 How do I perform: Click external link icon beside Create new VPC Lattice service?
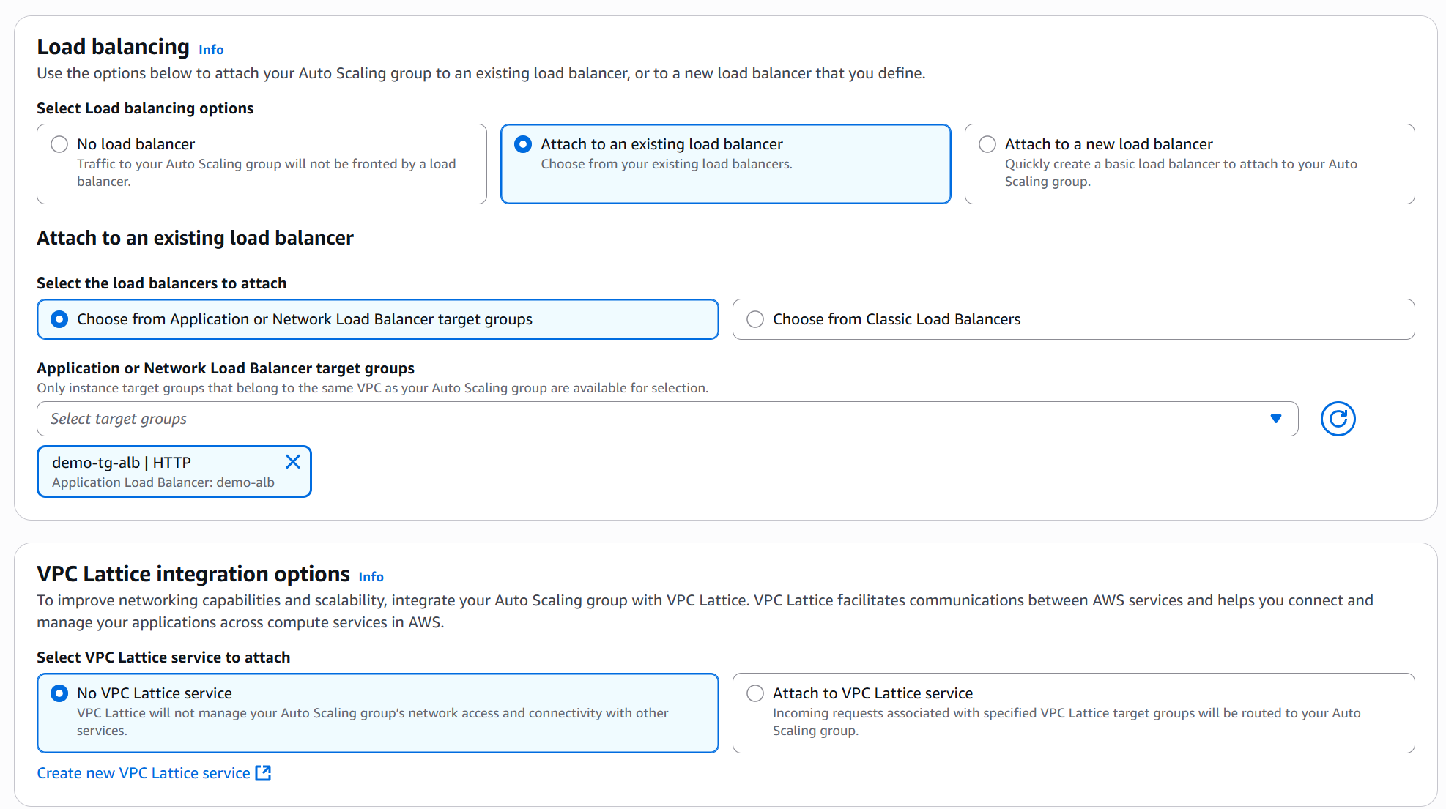click(264, 773)
